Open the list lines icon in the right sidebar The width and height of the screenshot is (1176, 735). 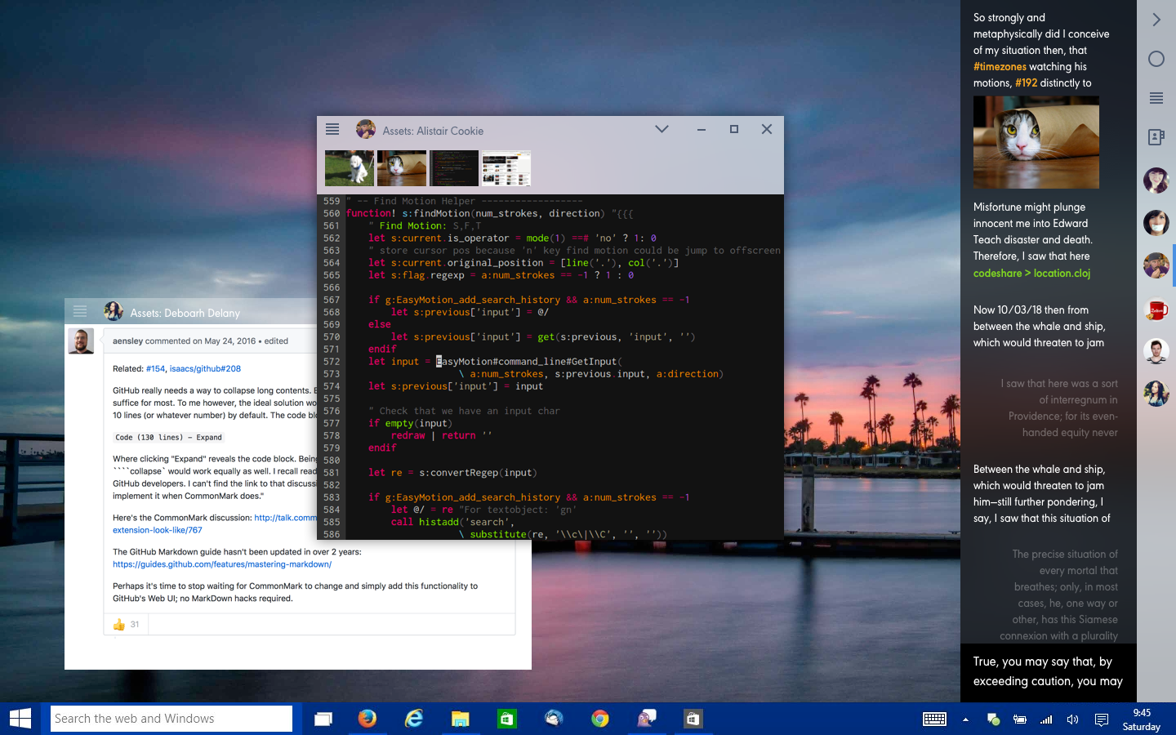(x=1156, y=98)
